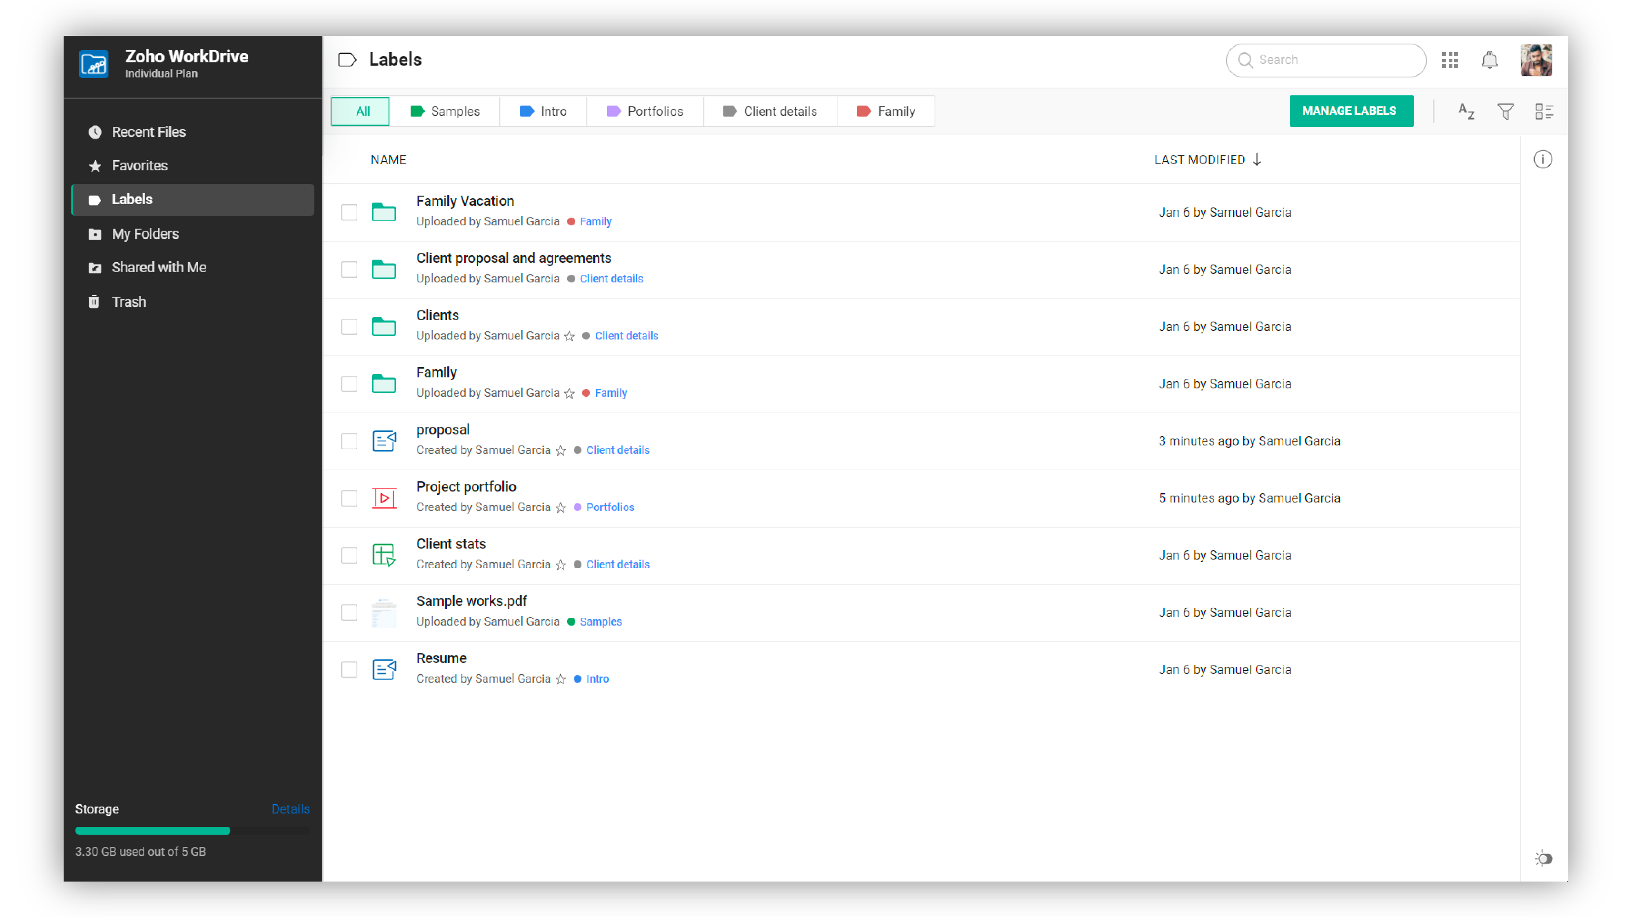Open Shared with Me
The width and height of the screenshot is (1631, 917).
click(159, 267)
